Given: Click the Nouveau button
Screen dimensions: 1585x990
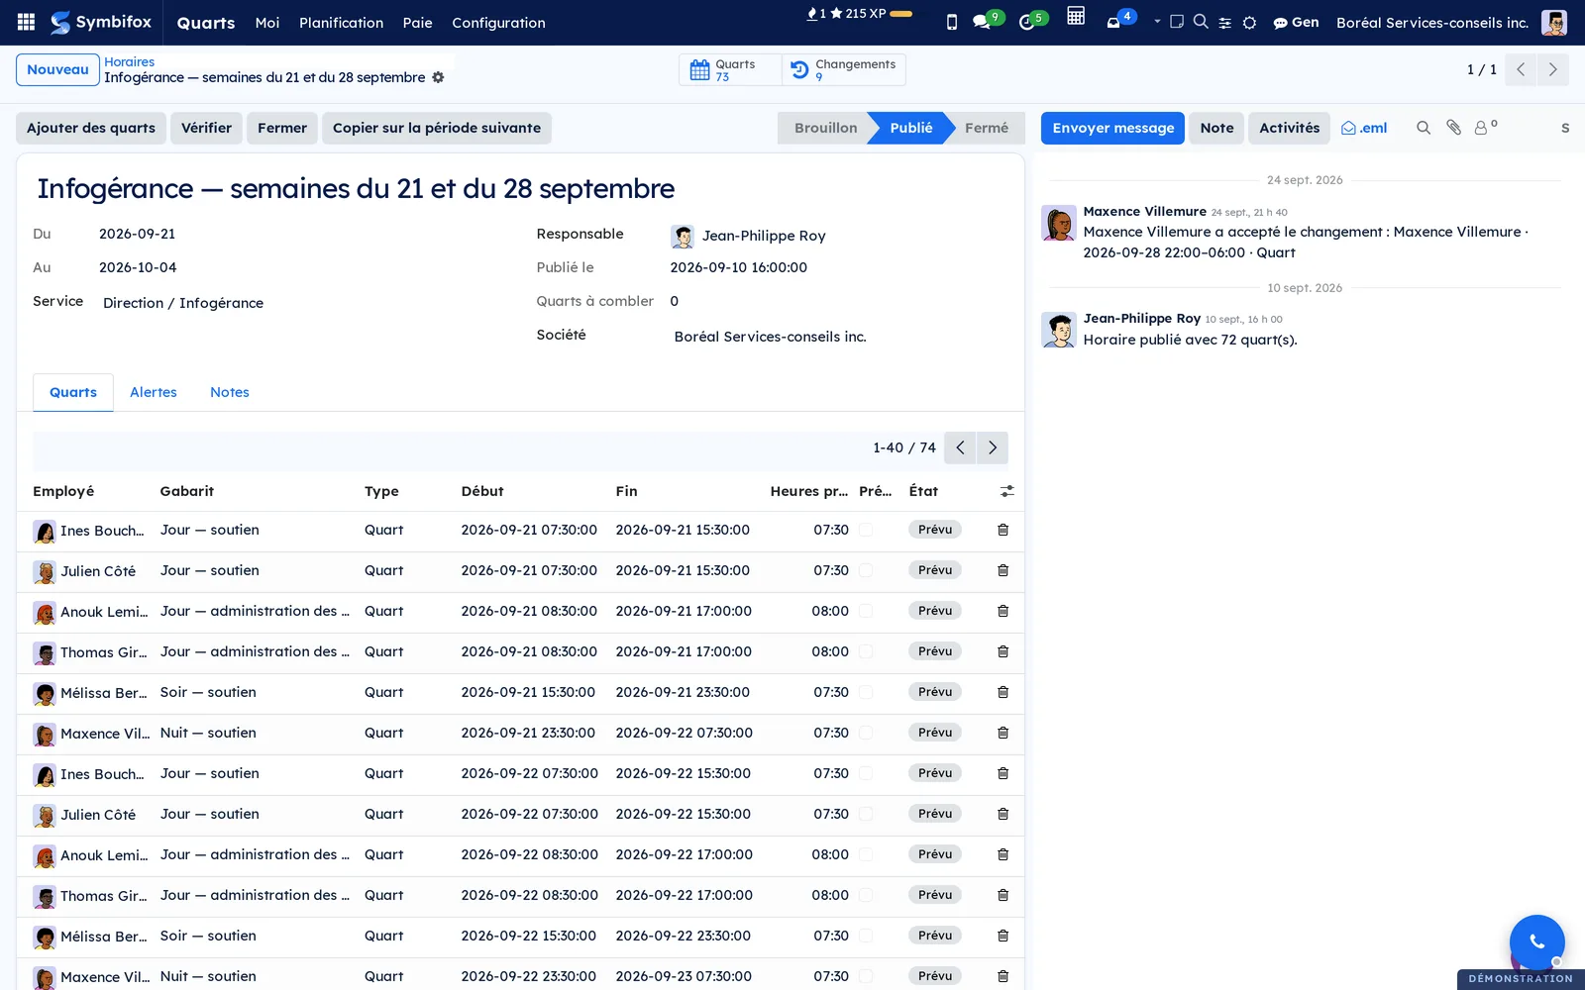Looking at the screenshot, I should [x=57, y=69].
